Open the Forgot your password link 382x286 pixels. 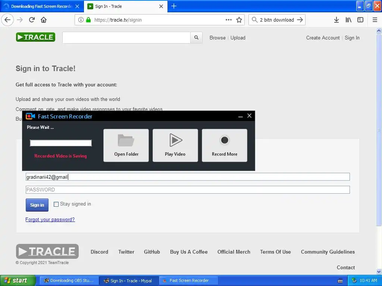[x=50, y=219]
